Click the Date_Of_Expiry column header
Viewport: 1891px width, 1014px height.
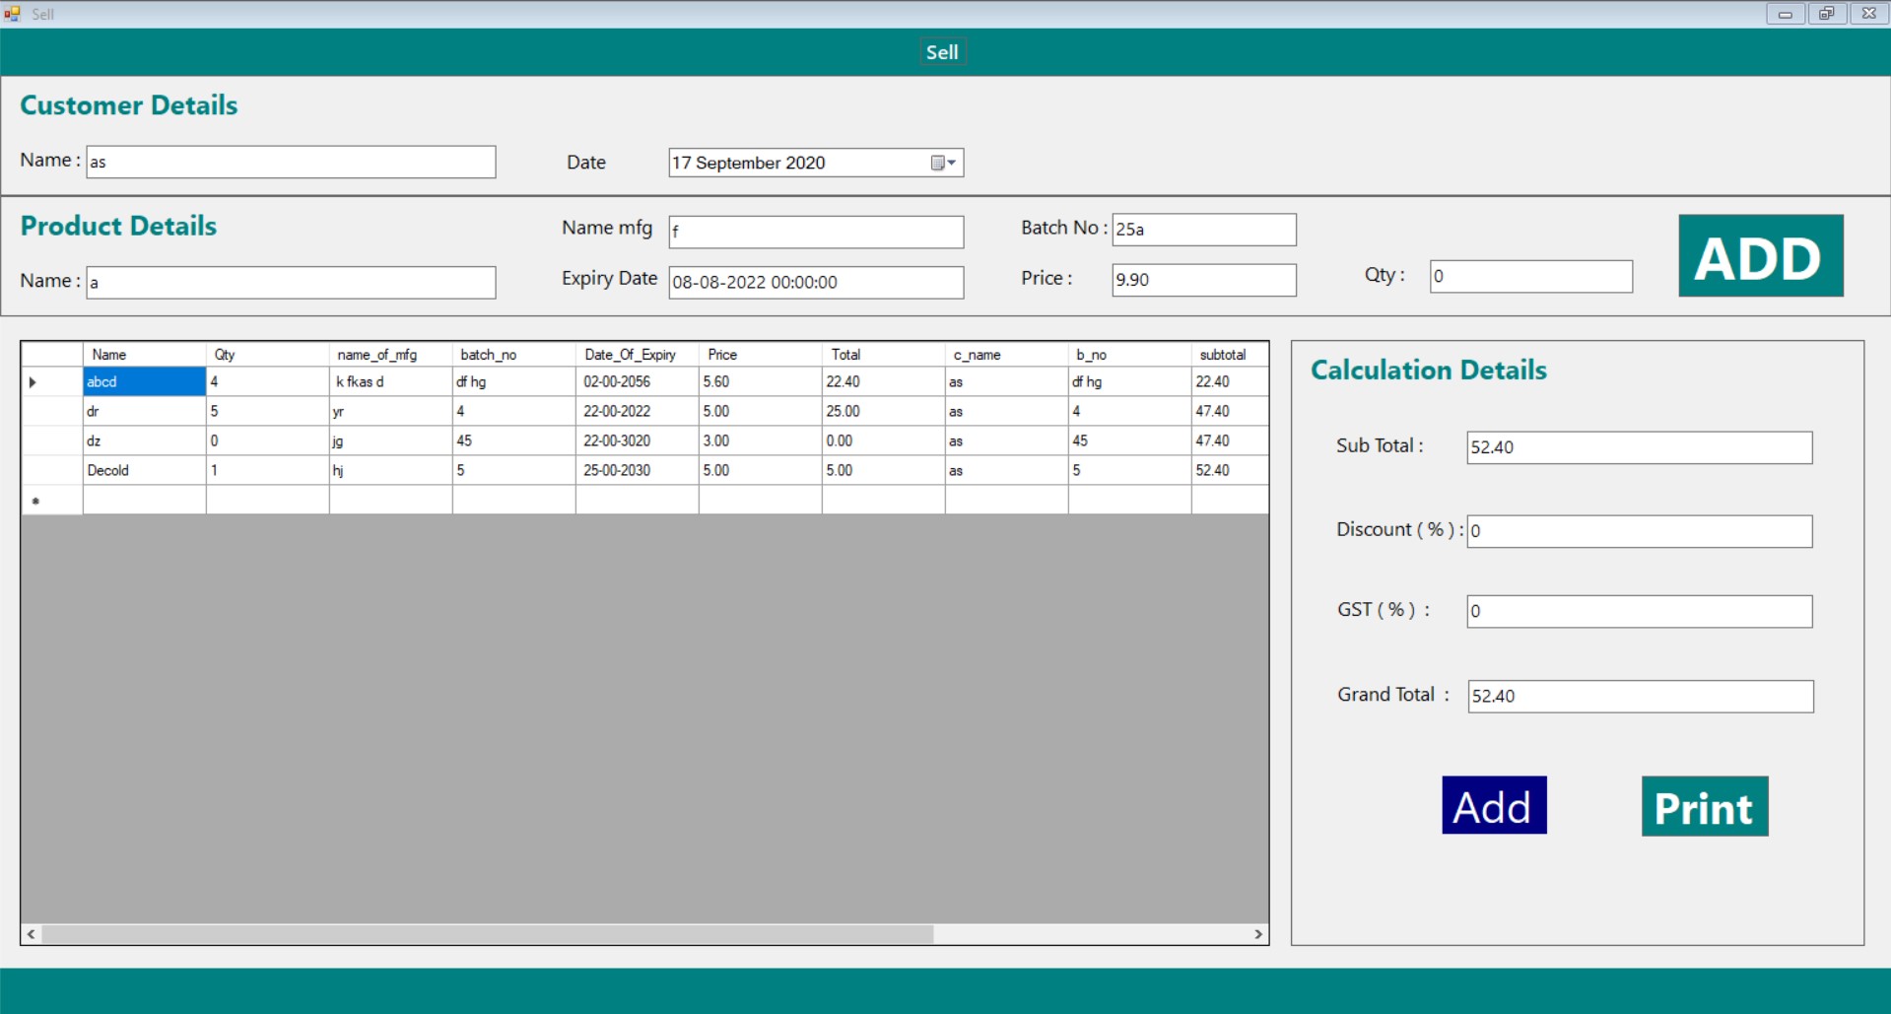pyautogui.click(x=637, y=355)
